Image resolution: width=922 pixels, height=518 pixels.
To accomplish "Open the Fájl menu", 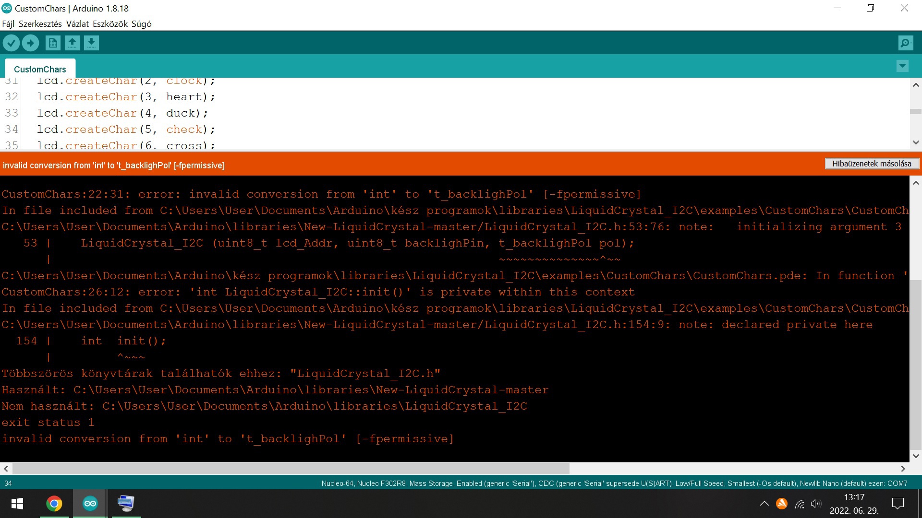I will (8, 24).
